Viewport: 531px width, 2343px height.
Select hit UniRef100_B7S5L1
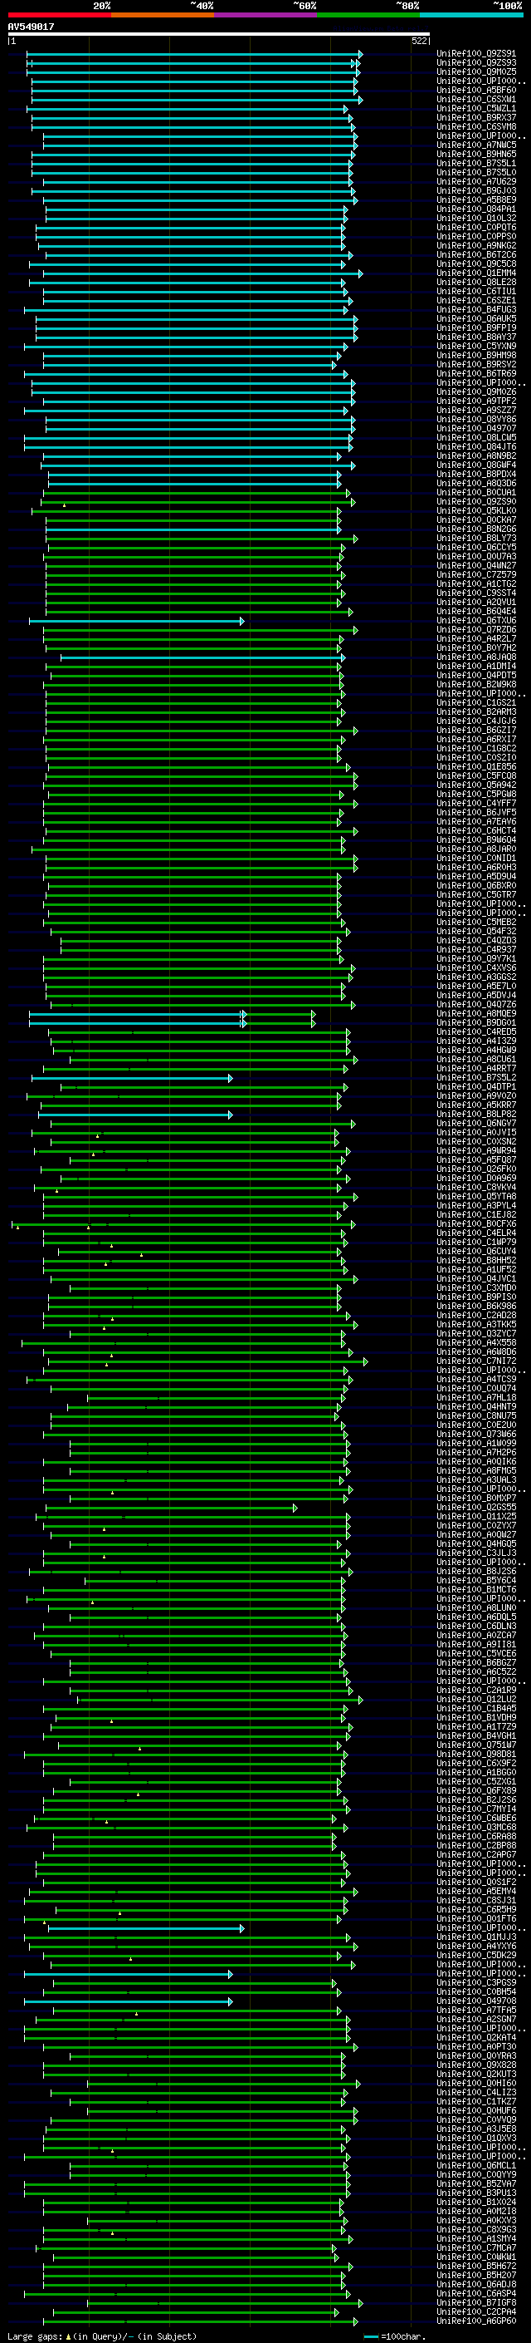tap(476, 164)
